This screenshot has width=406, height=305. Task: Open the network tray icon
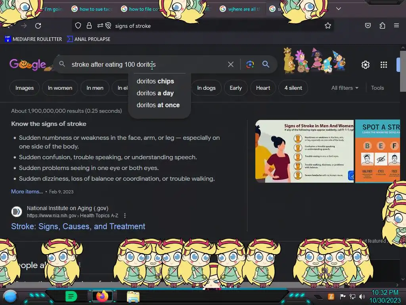(x=352, y=296)
